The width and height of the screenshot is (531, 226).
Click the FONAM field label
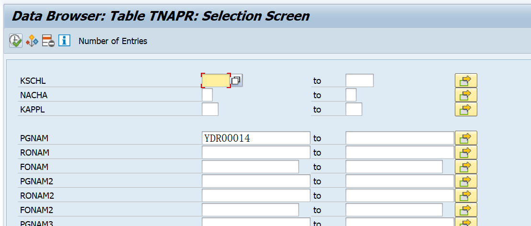34,167
